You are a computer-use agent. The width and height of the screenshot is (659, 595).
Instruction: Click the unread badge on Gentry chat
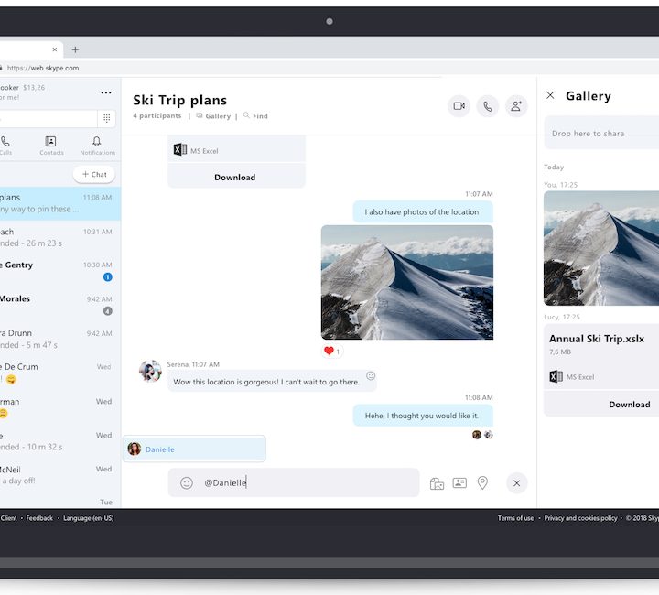108,277
